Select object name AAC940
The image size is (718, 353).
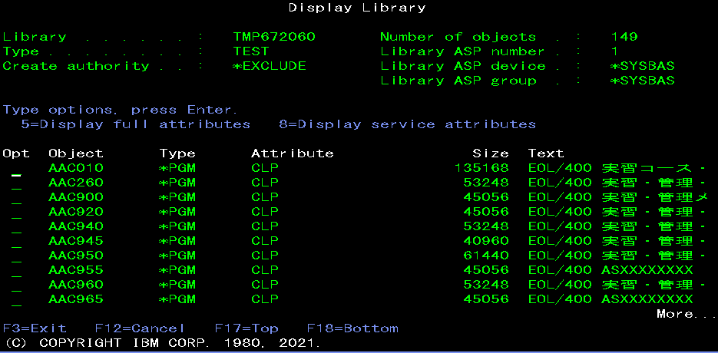coord(76,226)
